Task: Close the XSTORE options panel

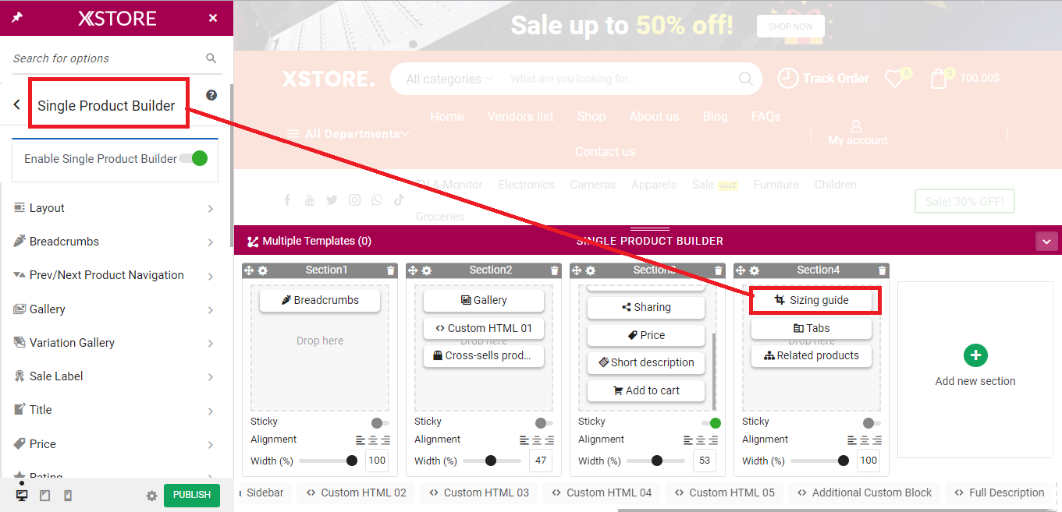Action: tap(213, 18)
